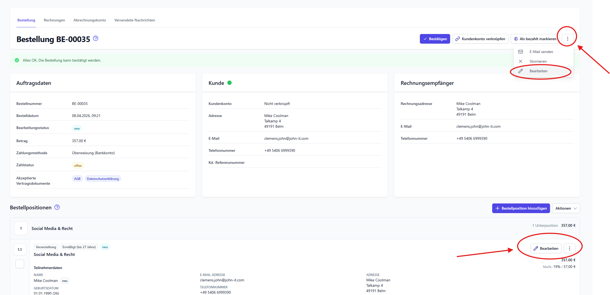This screenshot has width=610, height=295.
Task: Click 1 Unterposition label
Action: pyautogui.click(x=545, y=225)
